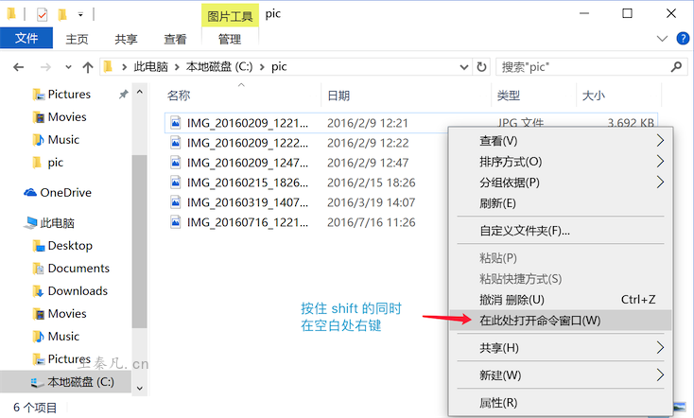This screenshot has height=418, width=694.
Task: Choose 在此处打开命令窗口(W) in context menu
Action: click(x=561, y=321)
